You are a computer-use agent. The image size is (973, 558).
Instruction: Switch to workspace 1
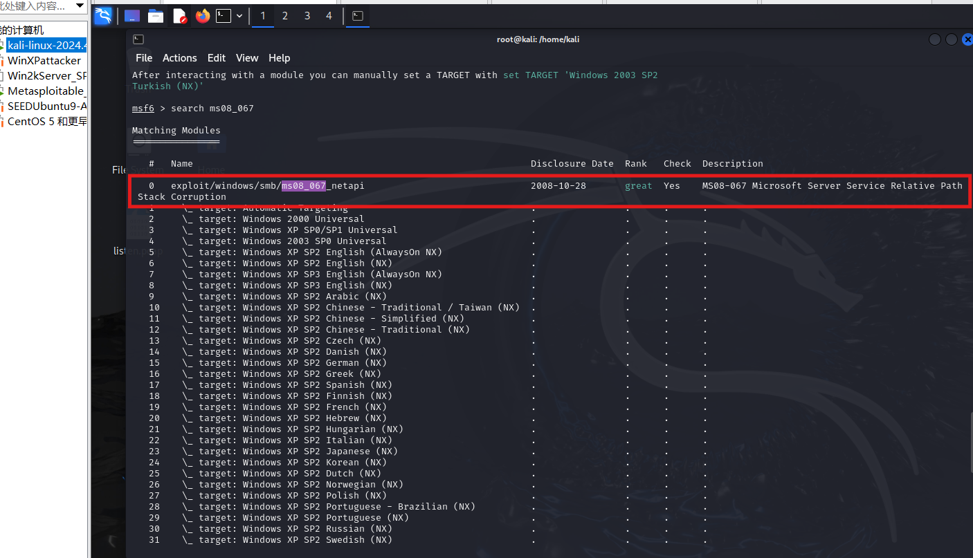point(263,16)
